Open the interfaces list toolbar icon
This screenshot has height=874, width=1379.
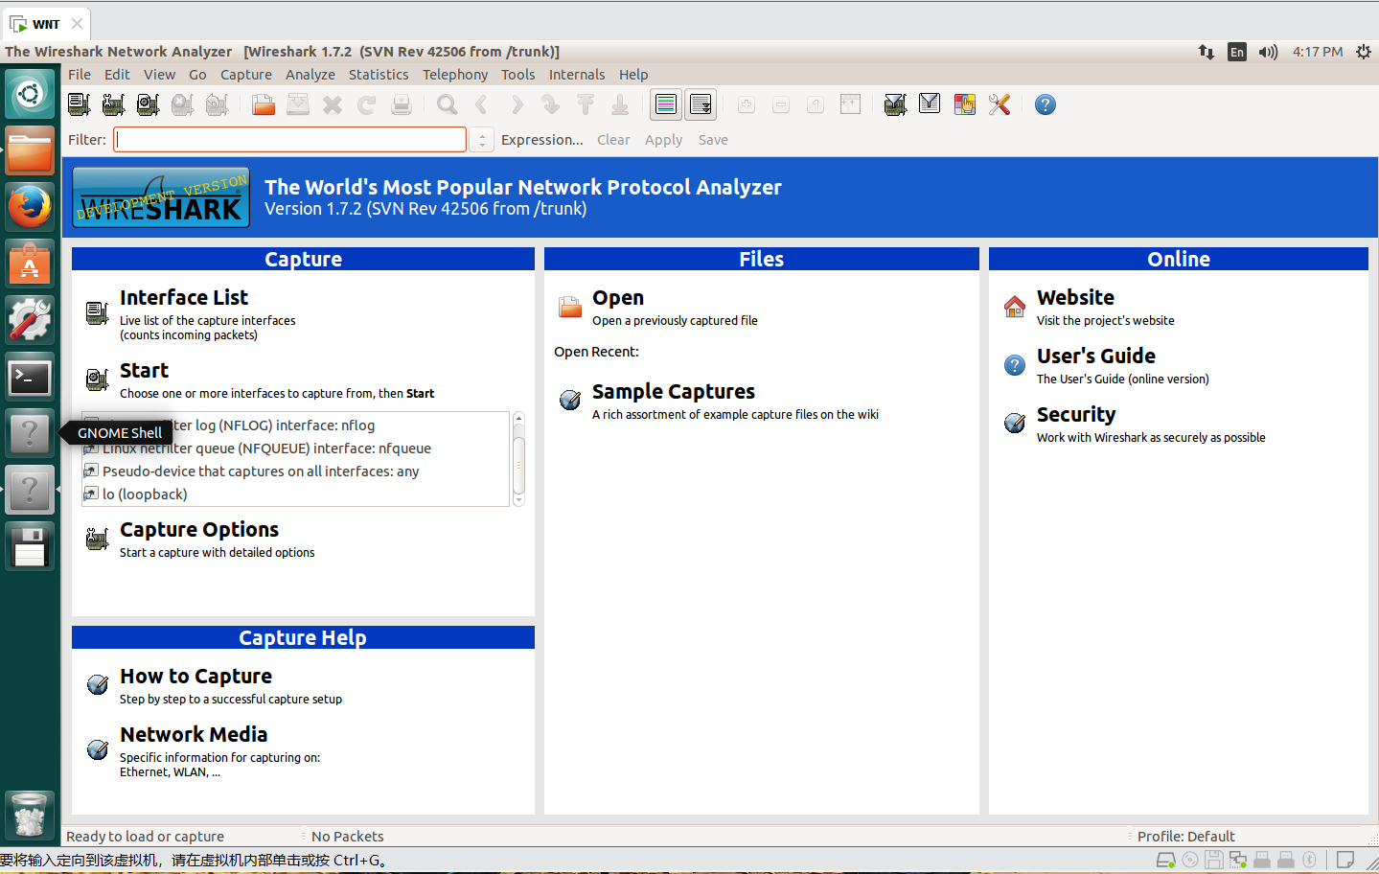coord(80,104)
